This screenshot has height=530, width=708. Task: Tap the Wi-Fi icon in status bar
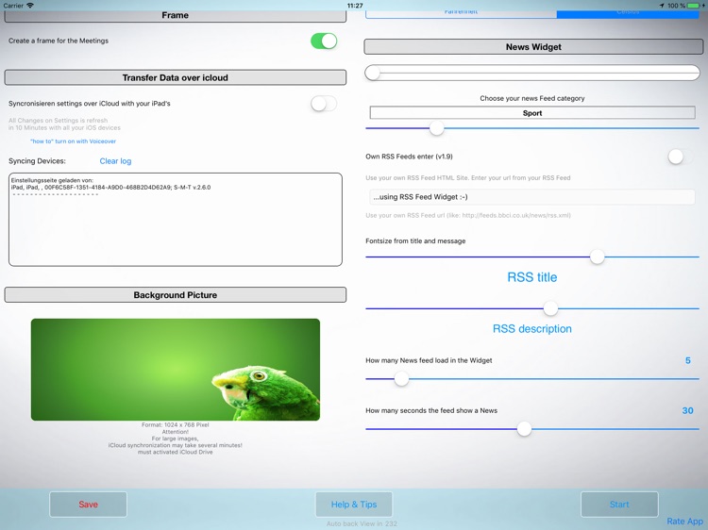coord(30,6)
